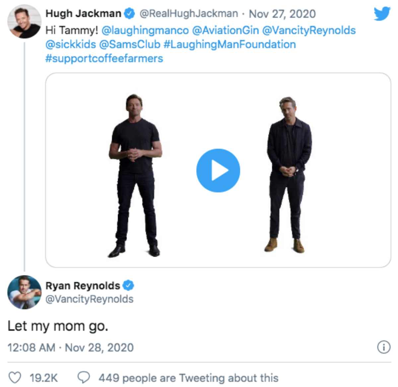Open "449 people are Tweeting about this"
Image resolution: width=398 pixels, height=387 pixels.
coord(188,378)
